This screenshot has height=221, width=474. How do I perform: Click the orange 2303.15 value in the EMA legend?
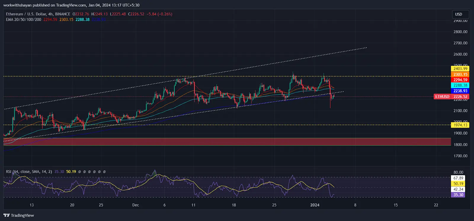[x=66, y=20]
